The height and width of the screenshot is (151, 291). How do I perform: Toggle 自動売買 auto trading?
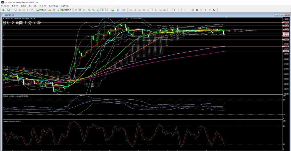[x=66, y=10]
